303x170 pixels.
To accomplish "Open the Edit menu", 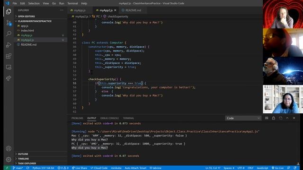I will pyautogui.click(x=22, y=3).
